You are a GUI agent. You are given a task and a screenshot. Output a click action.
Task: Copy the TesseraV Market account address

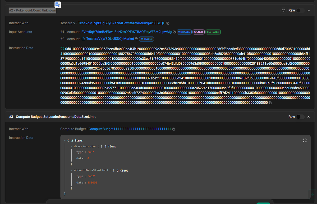(137, 39)
